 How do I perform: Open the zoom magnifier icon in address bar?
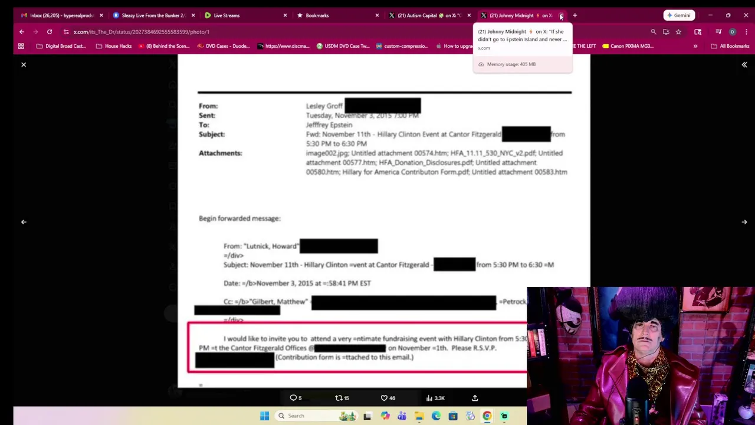[x=654, y=32]
